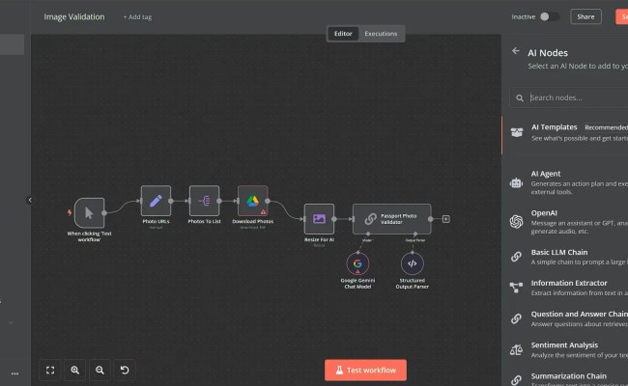Click the Share button
Screen dimensions: 628x386
pos(585,16)
